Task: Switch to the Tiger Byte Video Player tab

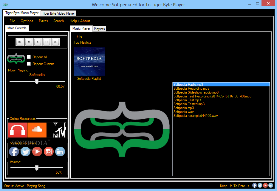Action: [x=58, y=13]
